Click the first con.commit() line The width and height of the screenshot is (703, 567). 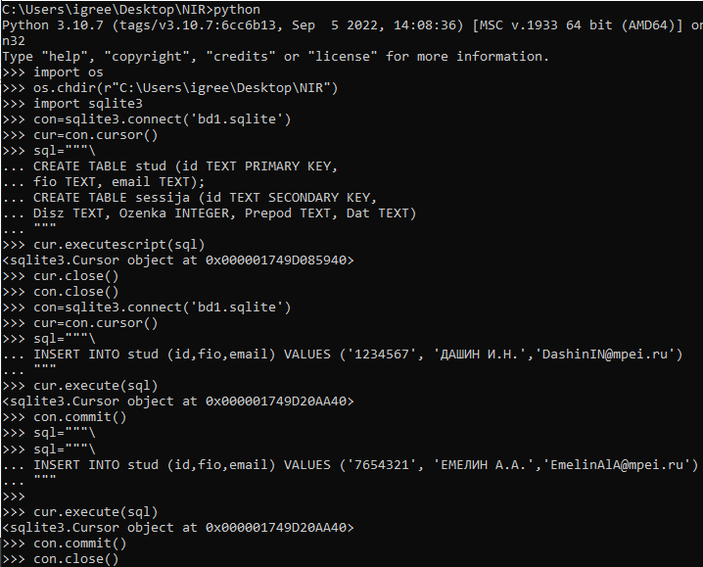(65, 417)
